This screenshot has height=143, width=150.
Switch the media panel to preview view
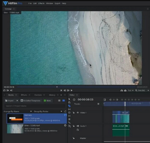[x=63, y=100]
